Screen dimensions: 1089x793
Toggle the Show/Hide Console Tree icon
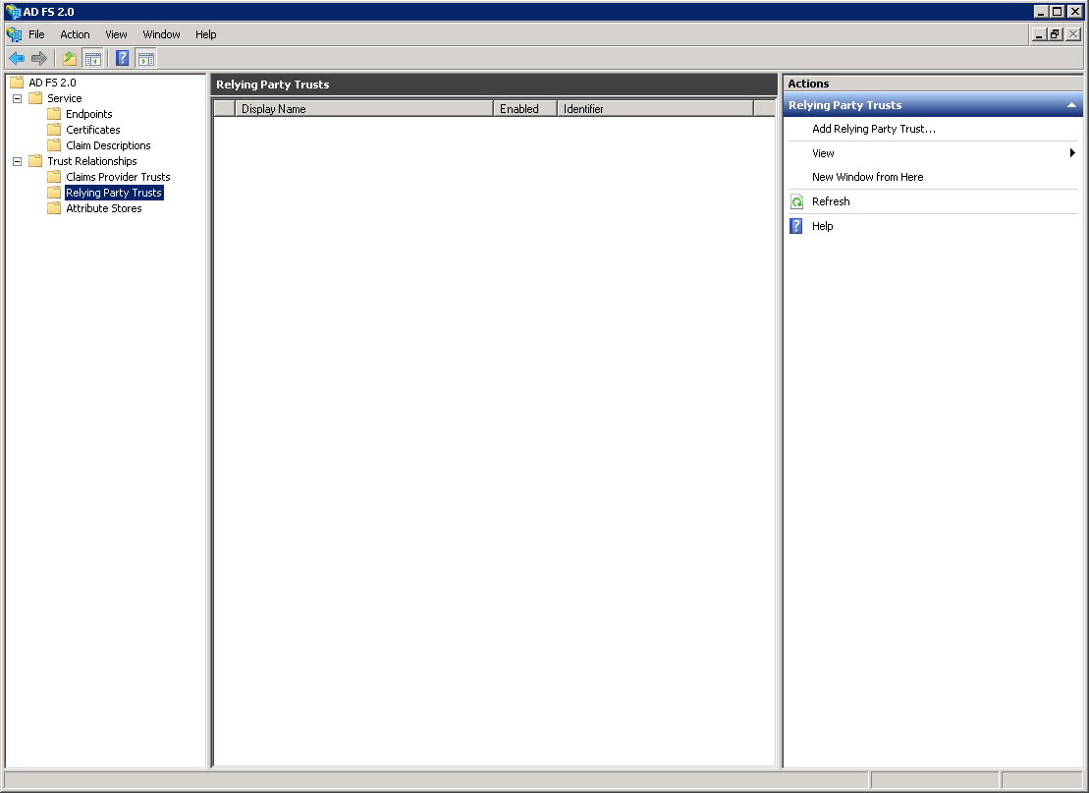coord(92,59)
